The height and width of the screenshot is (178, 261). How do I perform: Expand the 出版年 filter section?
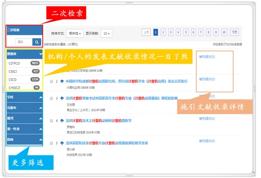24,108
